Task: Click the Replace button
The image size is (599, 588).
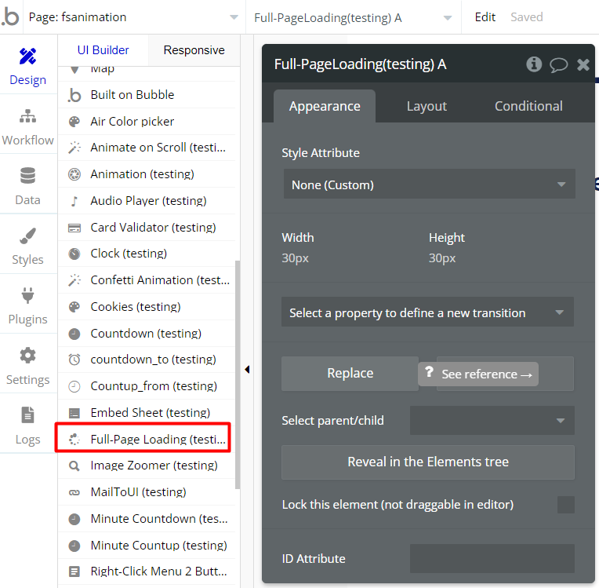Action: (x=350, y=374)
